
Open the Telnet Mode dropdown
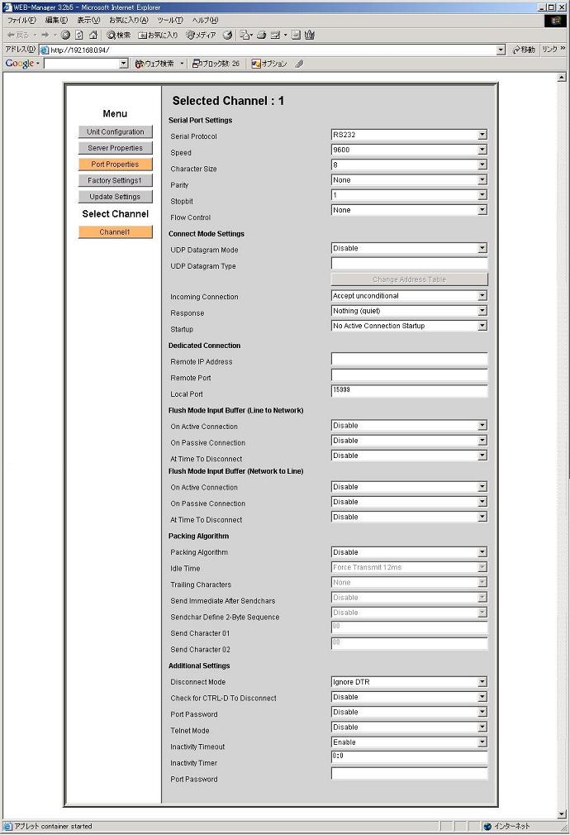pos(409,727)
